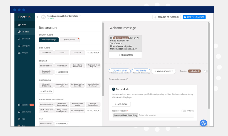
Task: Click the Chatfuel logo
Action: coord(24,17)
